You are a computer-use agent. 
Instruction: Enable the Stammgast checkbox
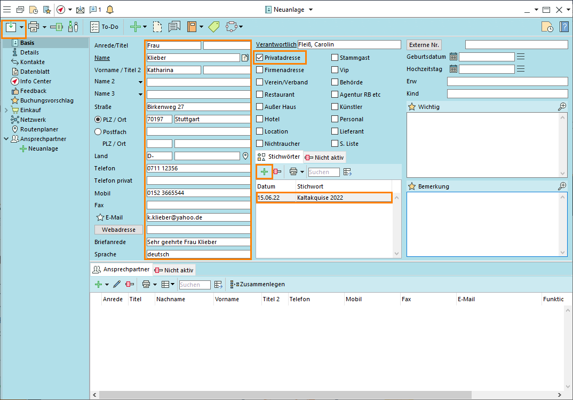coord(335,58)
